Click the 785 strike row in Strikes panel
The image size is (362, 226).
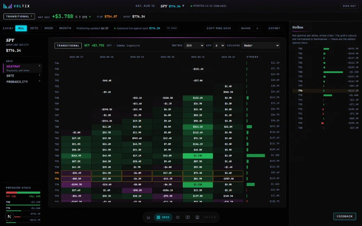tap(325, 49)
